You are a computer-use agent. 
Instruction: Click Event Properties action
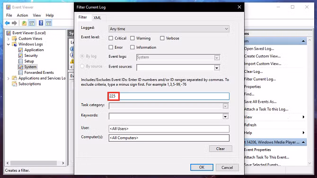[257, 150]
